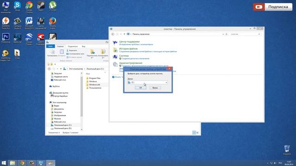Click the Cut (Вырезать) ribbon item
The height and width of the screenshot is (166, 296).
click(x=72, y=50)
